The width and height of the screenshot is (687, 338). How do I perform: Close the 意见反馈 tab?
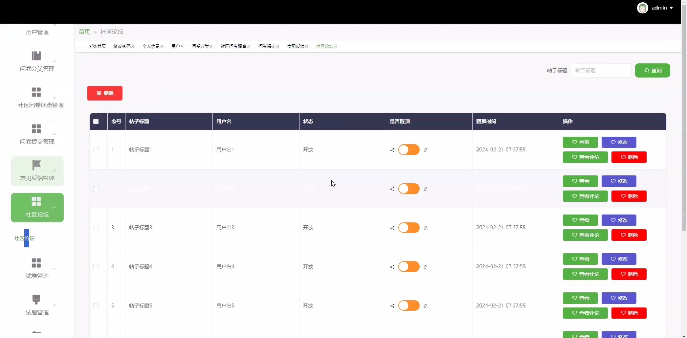(x=307, y=46)
